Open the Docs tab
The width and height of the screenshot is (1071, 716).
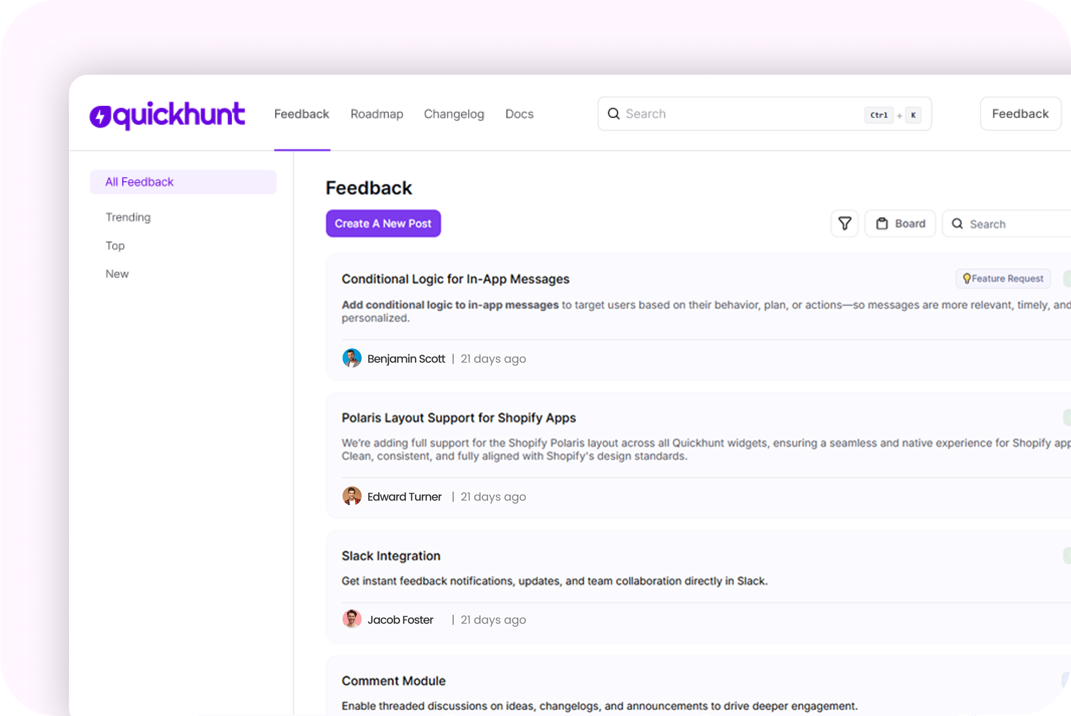coord(519,114)
